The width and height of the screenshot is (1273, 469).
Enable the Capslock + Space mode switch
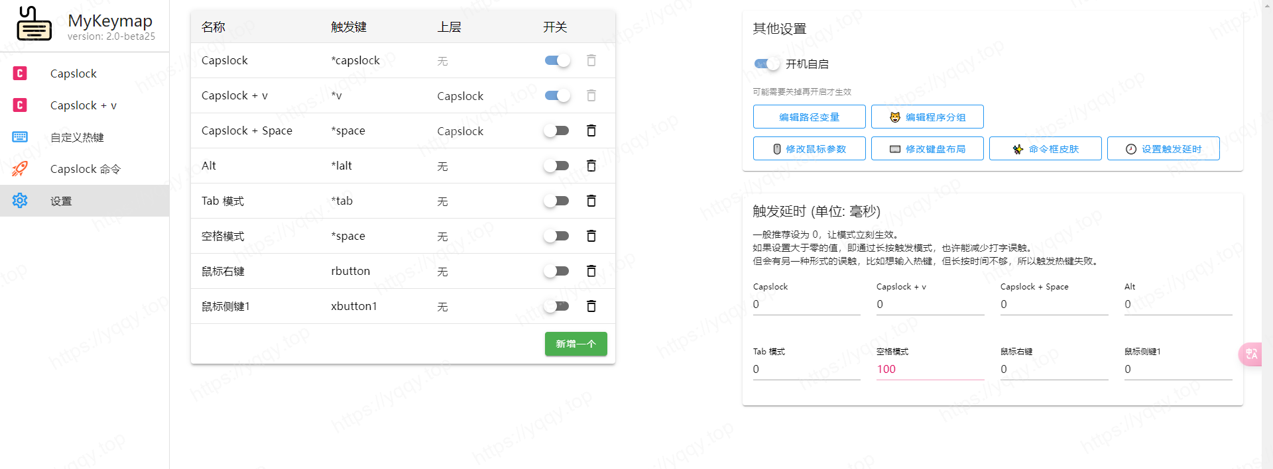[x=557, y=130]
